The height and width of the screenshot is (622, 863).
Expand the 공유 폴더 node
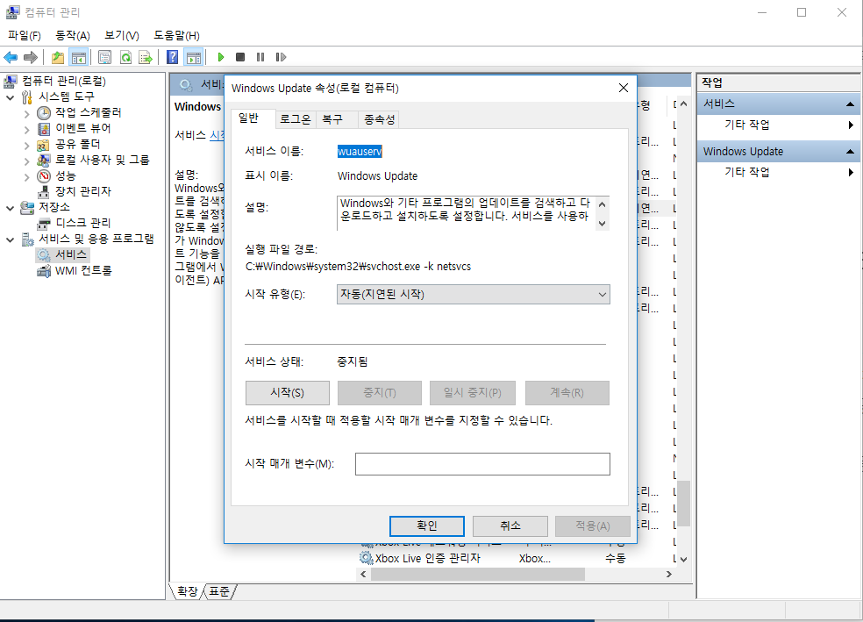[x=26, y=146]
